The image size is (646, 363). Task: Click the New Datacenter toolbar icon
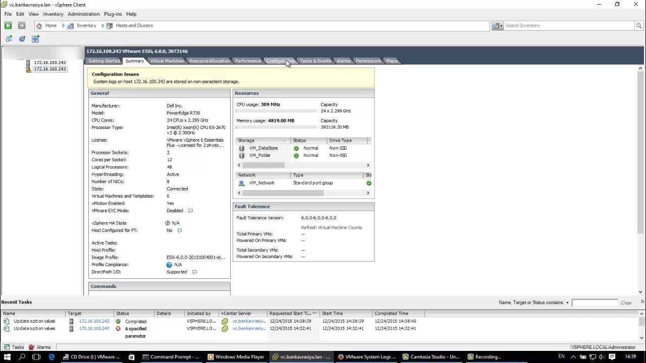click(x=35, y=39)
